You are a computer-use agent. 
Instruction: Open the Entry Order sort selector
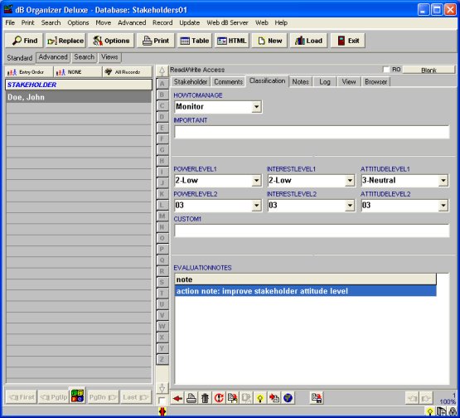click(x=29, y=72)
